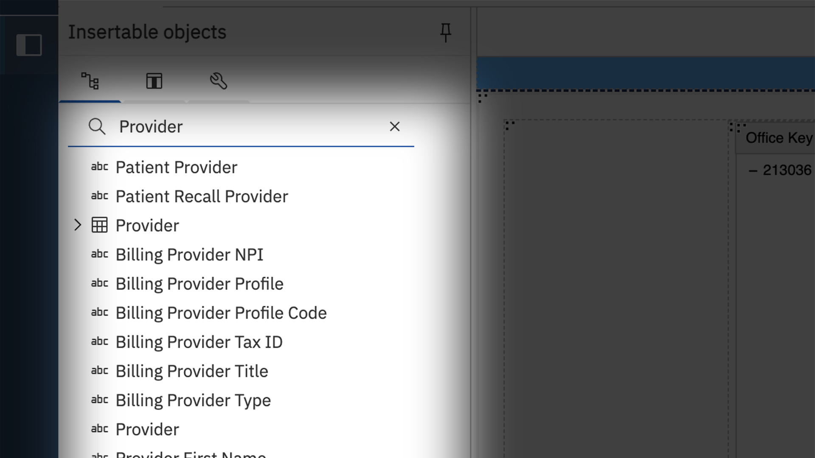Select Billing Provider Tax ID

click(x=199, y=342)
